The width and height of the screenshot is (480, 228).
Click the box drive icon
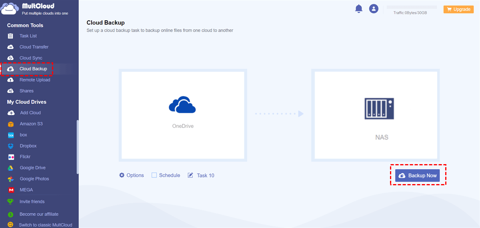click(11, 135)
